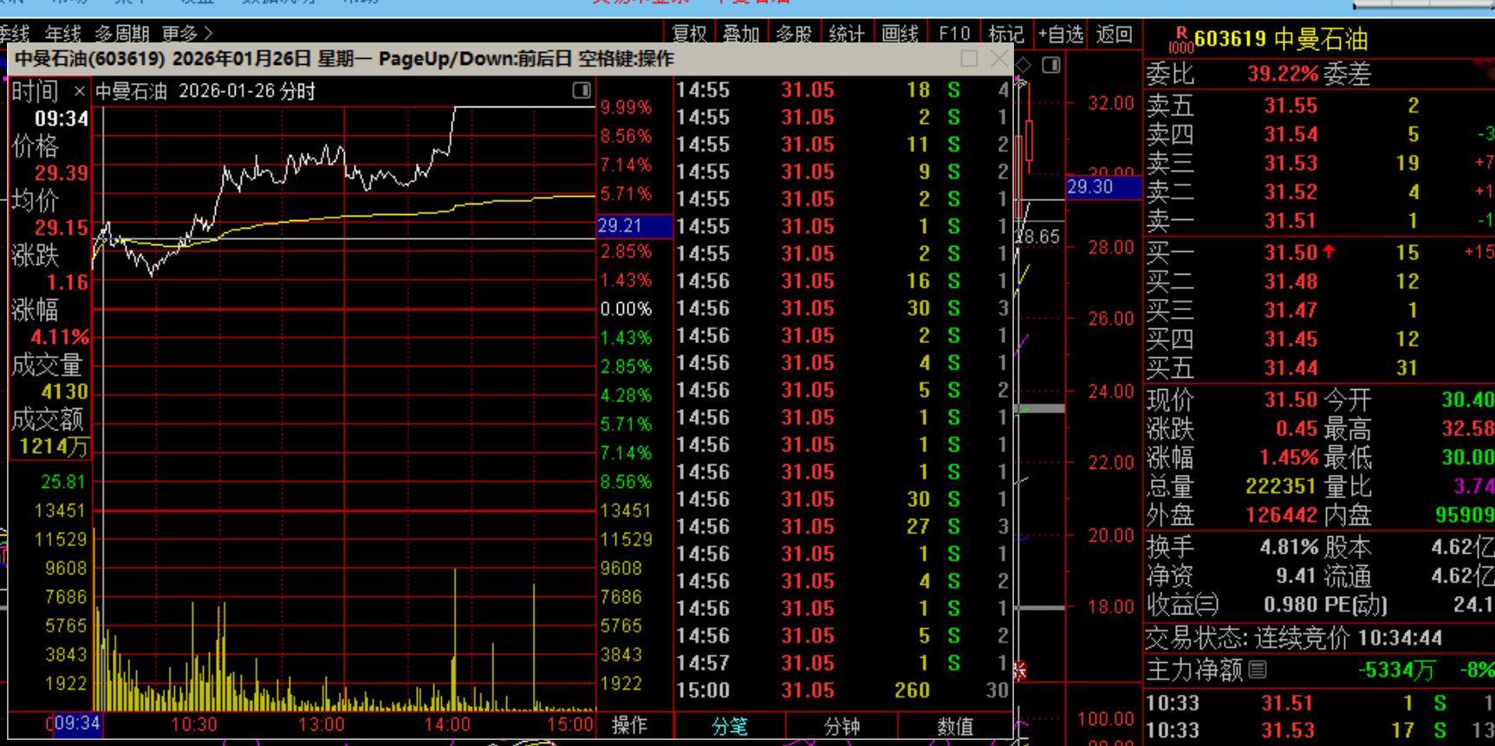Click the 返回 button

point(1114,34)
